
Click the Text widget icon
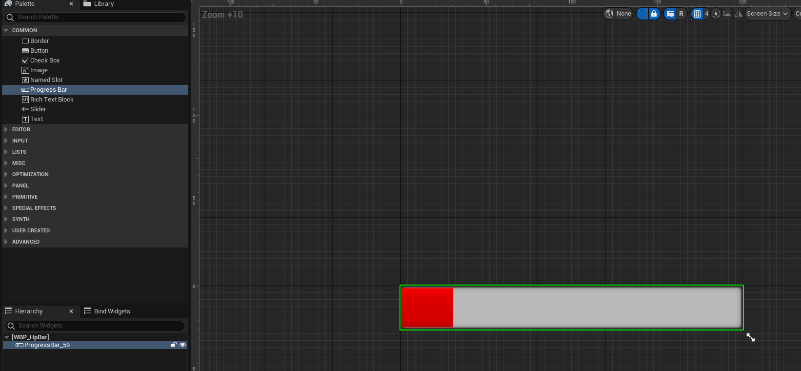25,119
